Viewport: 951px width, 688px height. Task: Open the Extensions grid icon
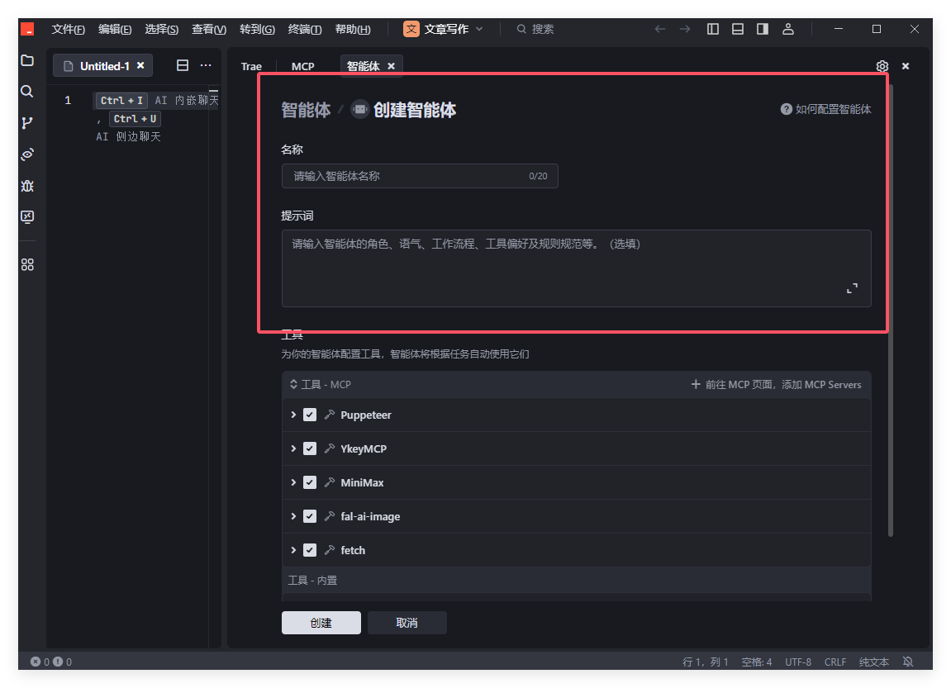click(x=27, y=265)
